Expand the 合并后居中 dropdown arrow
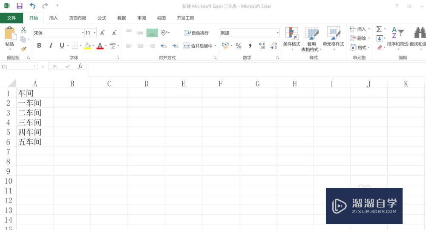The width and height of the screenshot is (426, 230). pyautogui.click(x=216, y=46)
